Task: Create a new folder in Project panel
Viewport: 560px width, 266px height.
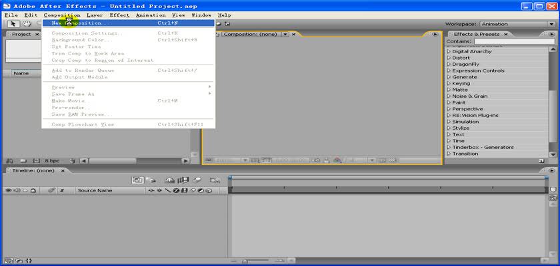Action: click(x=23, y=160)
